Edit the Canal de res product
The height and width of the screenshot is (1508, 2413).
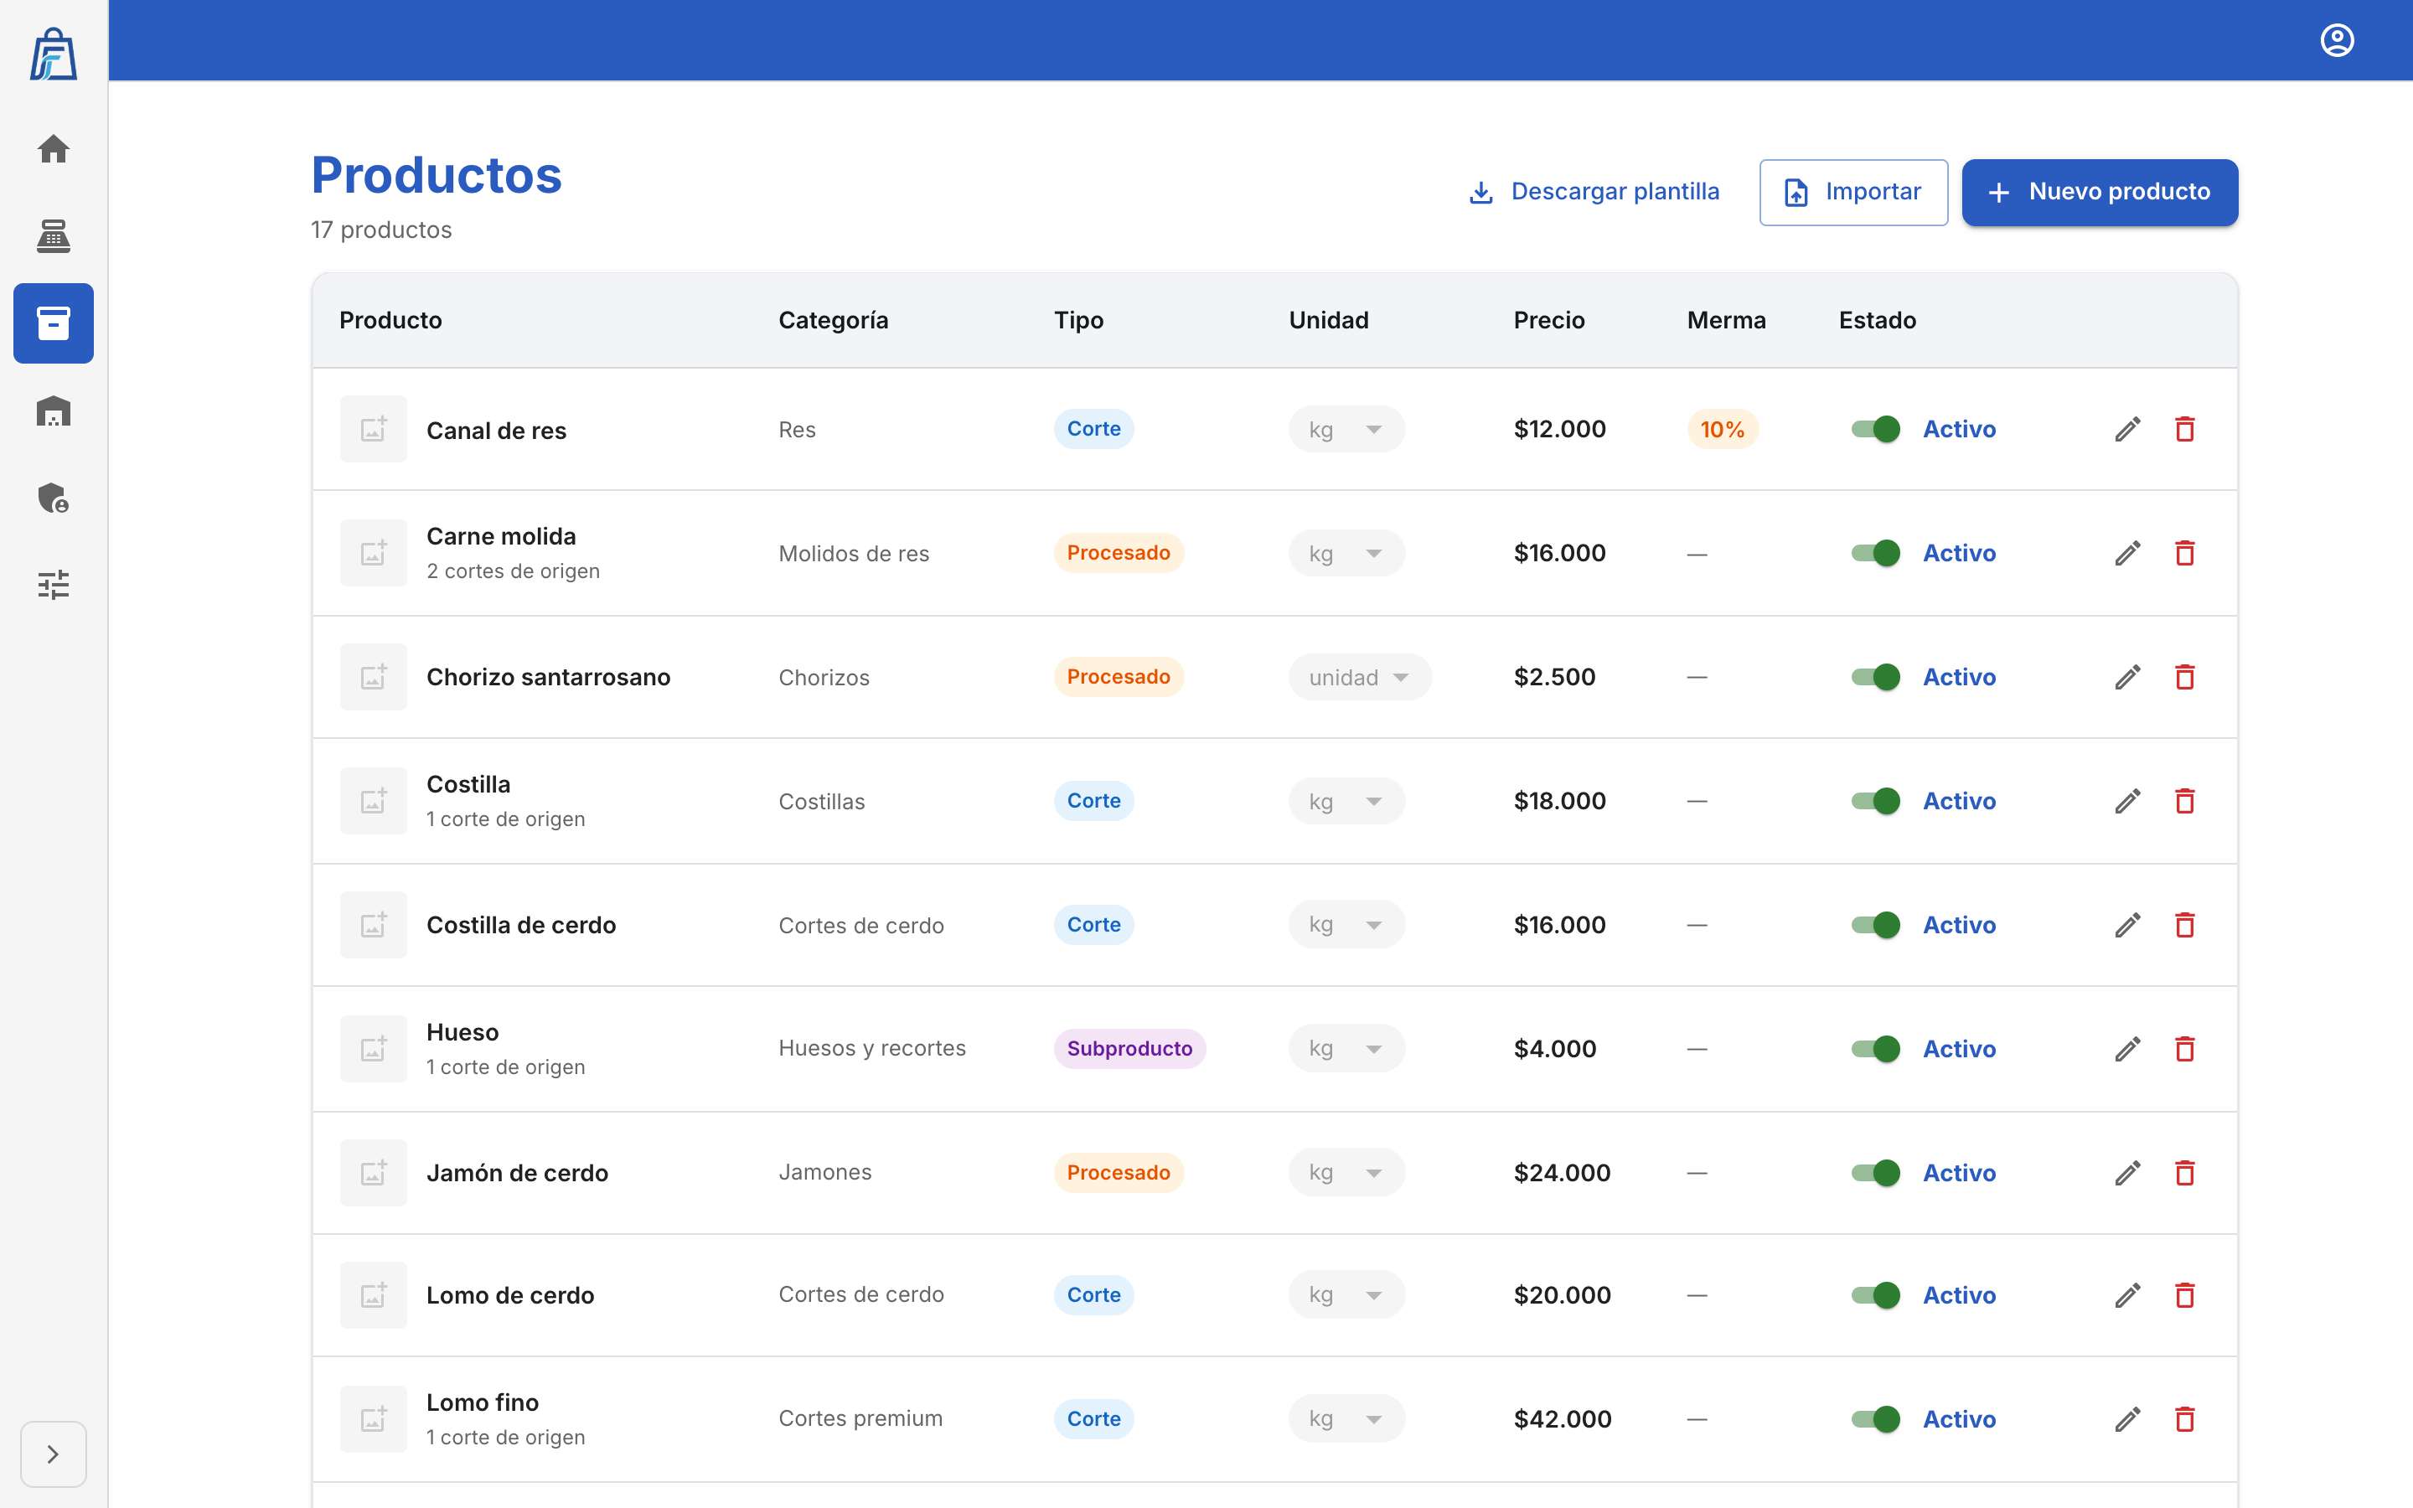tap(2128, 430)
